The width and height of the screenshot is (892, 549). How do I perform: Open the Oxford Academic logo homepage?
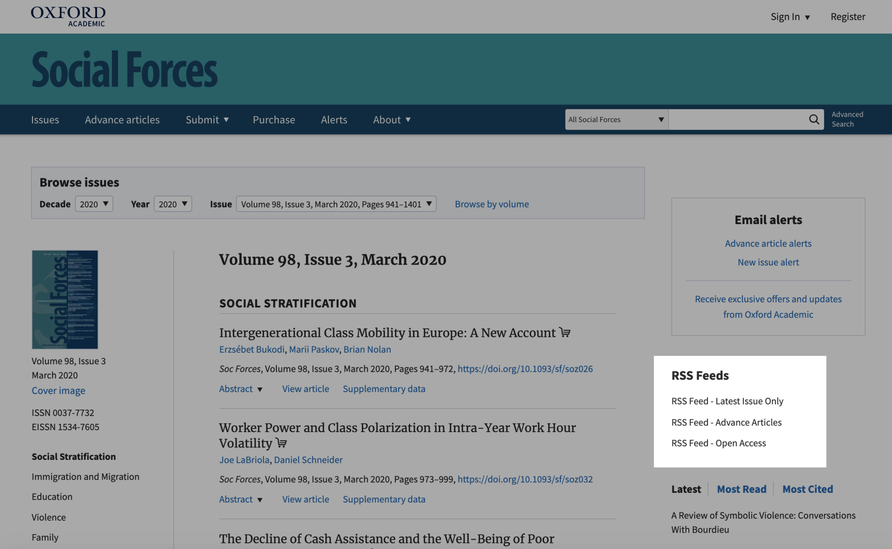coord(68,16)
